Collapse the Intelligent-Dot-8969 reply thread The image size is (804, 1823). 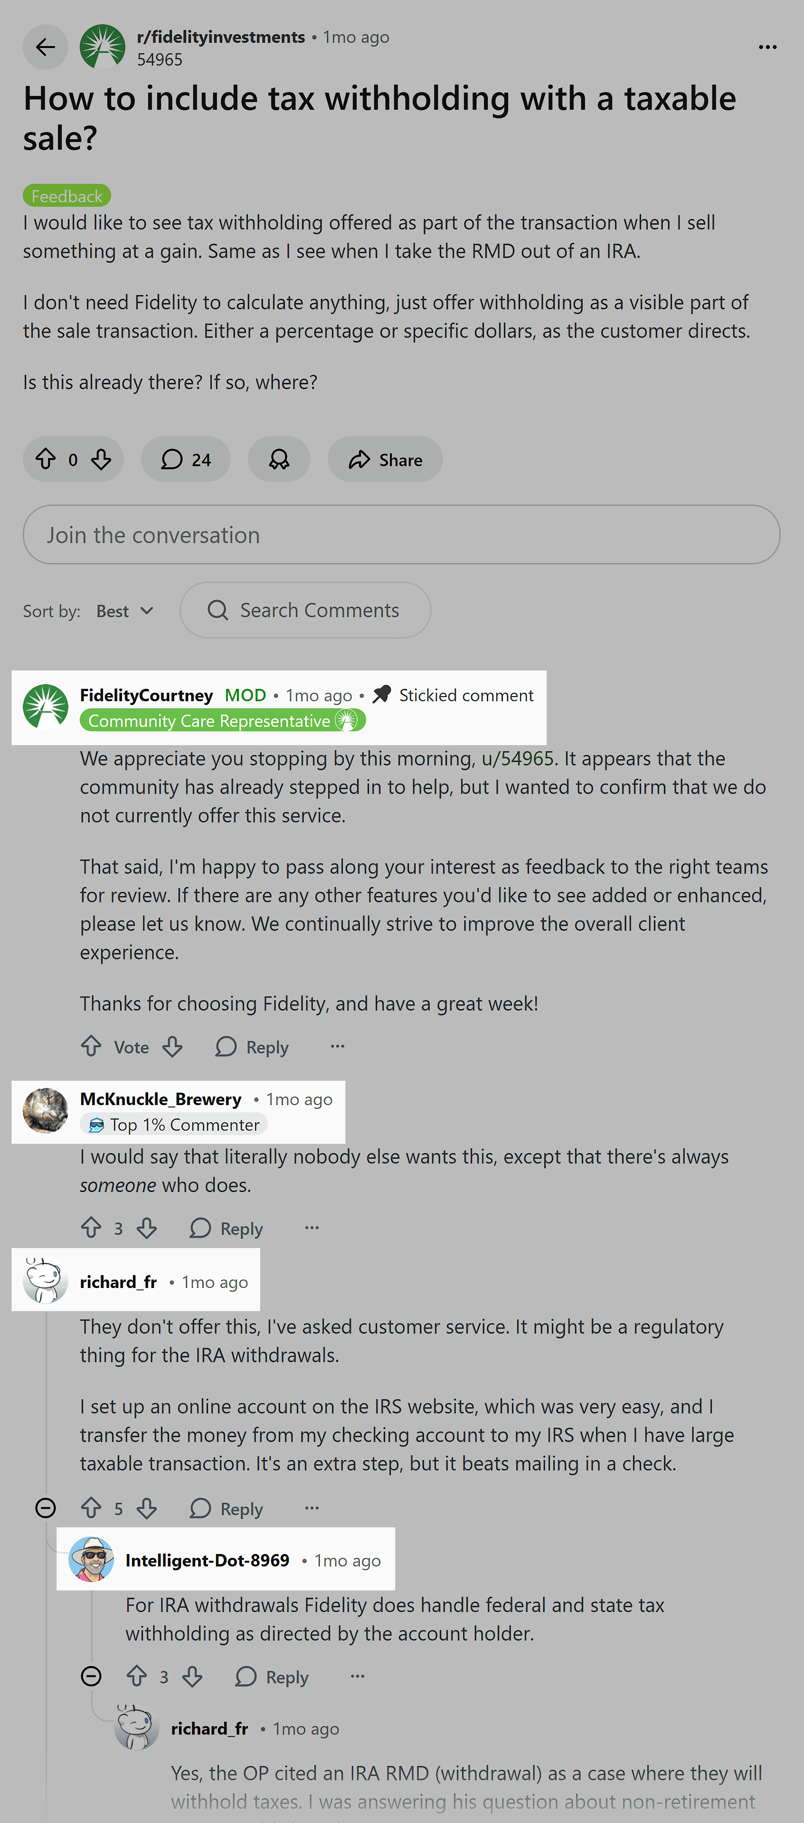[91, 1677]
